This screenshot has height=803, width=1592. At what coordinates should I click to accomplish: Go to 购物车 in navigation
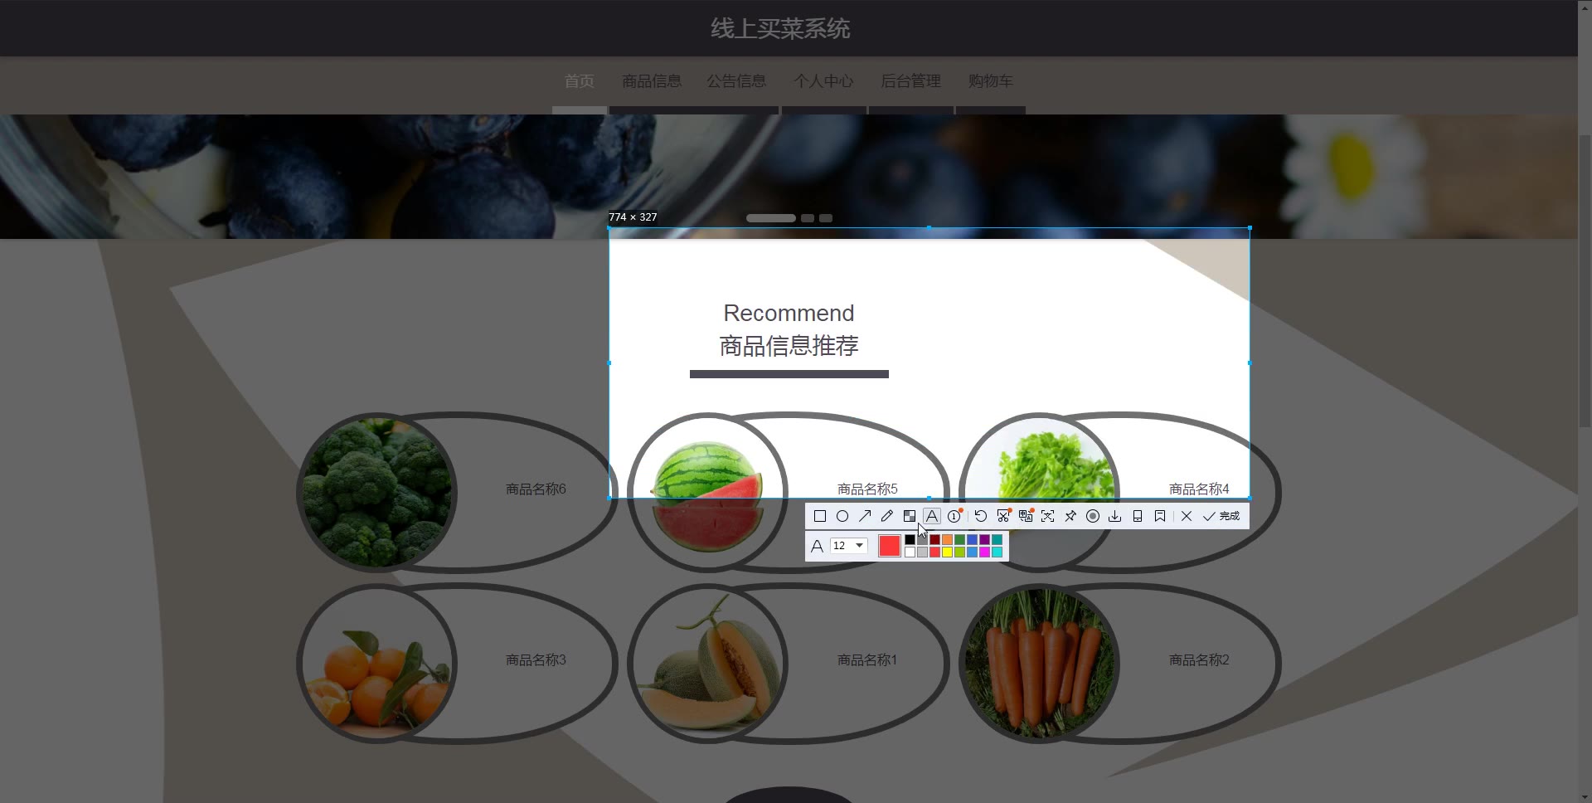(990, 81)
